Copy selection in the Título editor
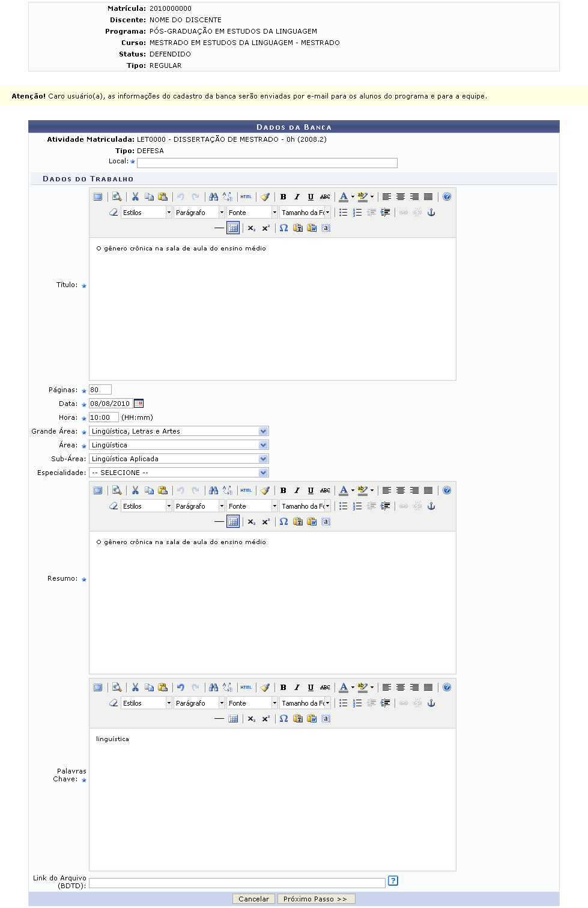 pyautogui.click(x=150, y=197)
